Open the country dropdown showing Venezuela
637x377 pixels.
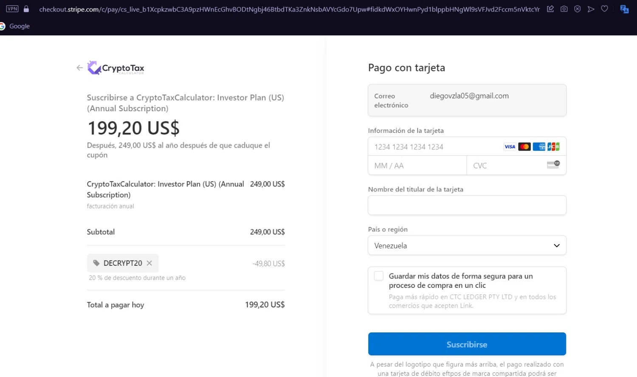coord(467,245)
